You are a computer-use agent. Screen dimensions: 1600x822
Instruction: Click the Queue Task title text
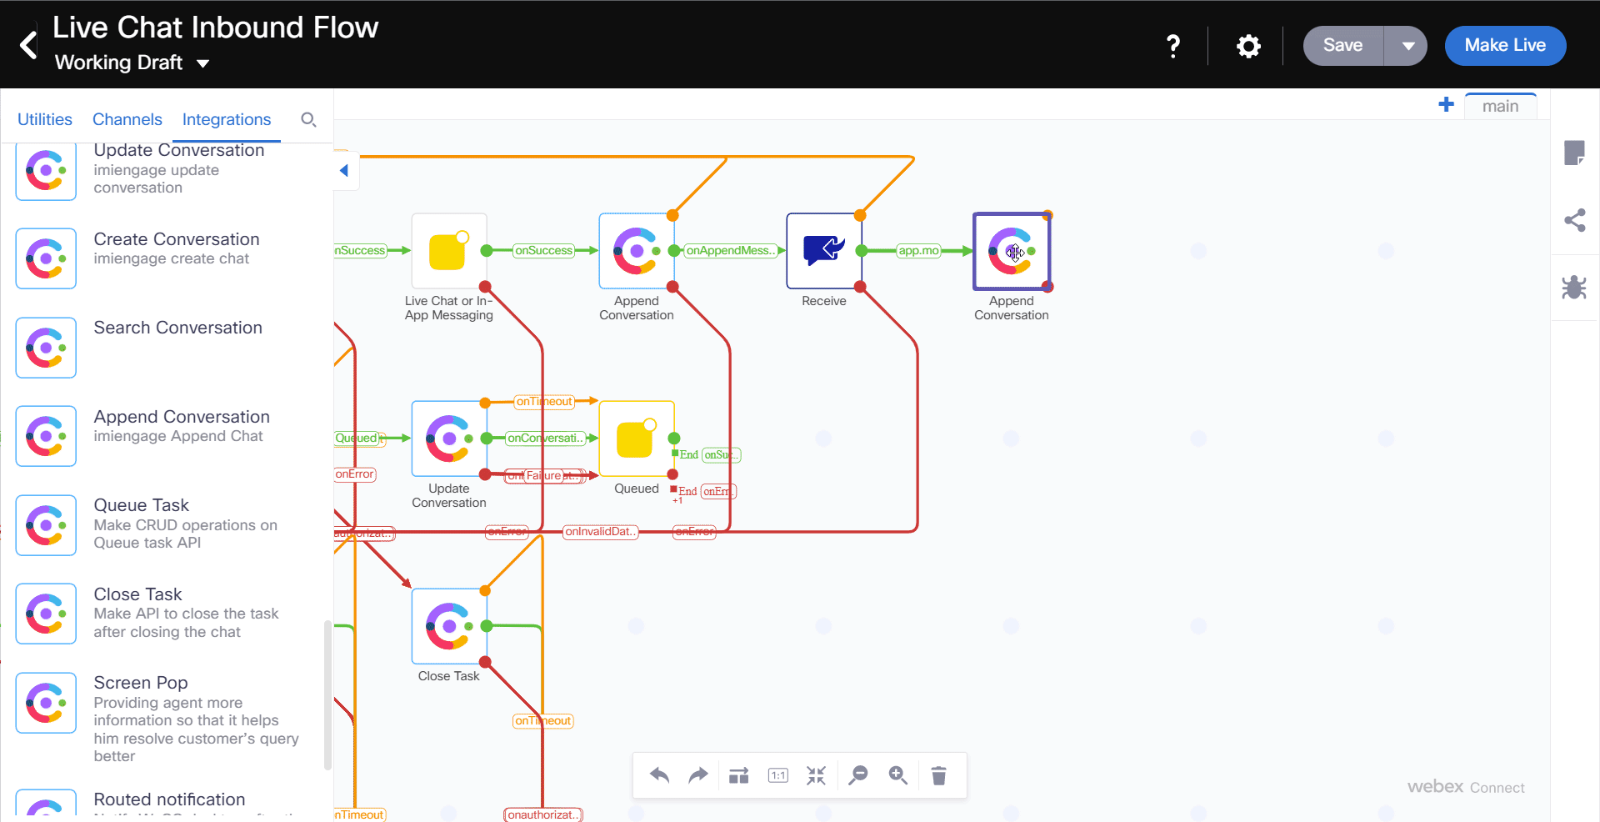(141, 505)
